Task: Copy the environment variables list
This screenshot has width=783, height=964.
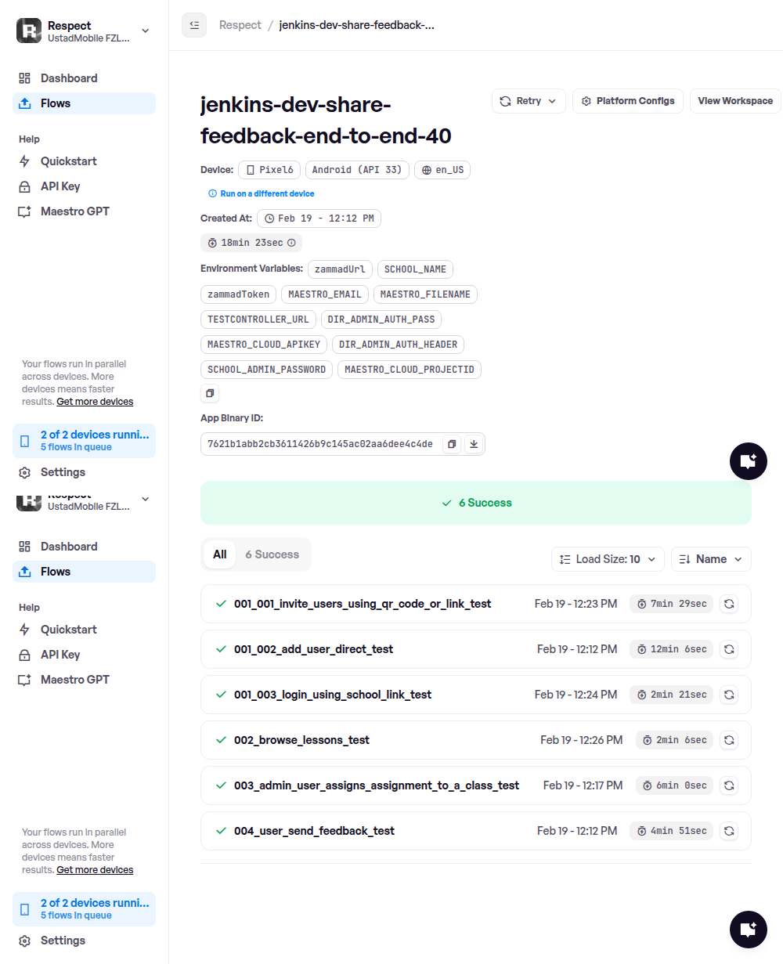Action: click(x=210, y=393)
